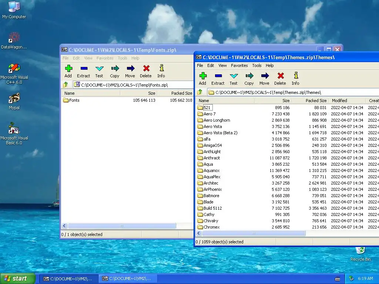
Task: Click keyboard icon in system tray
Action: pos(338,279)
